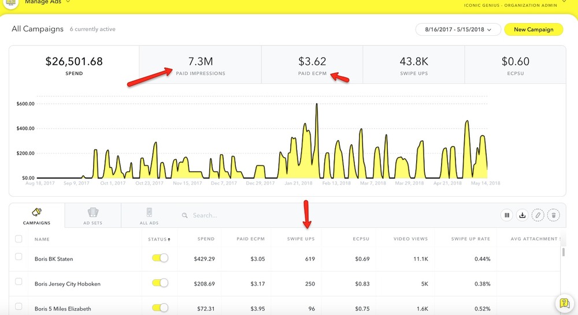Click the trash delete icon
The width and height of the screenshot is (578, 315).
(x=553, y=215)
